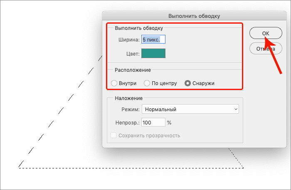Click the Непрозр. opacity input field
This screenshot has height=190, width=291.
pos(153,122)
